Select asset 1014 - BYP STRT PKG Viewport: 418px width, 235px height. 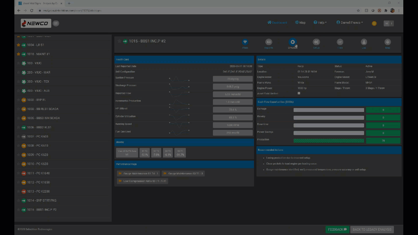click(x=42, y=200)
